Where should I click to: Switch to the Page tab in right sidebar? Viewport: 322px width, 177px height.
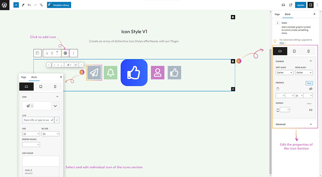tap(277, 14)
